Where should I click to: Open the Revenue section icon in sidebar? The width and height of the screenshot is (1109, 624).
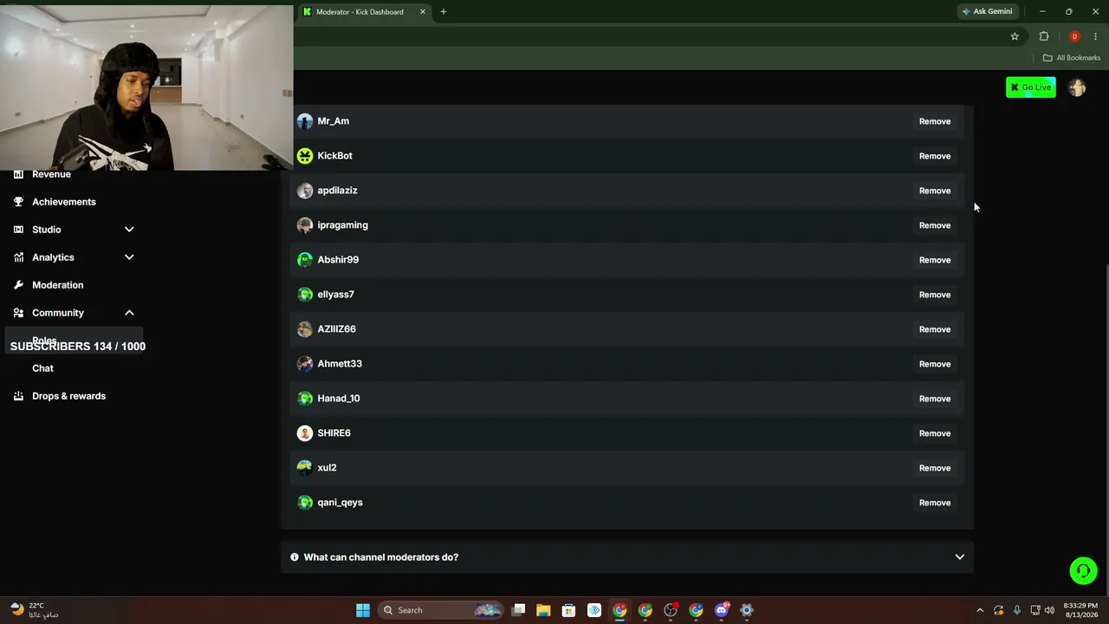pos(18,174)
